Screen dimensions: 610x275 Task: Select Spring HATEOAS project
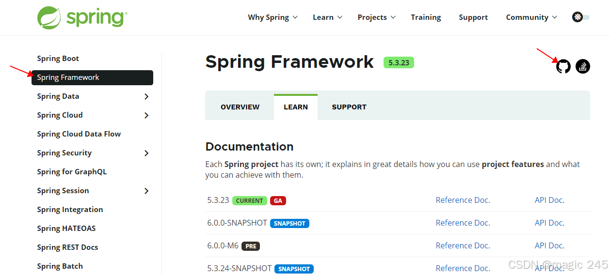click(x=66, y=229)
